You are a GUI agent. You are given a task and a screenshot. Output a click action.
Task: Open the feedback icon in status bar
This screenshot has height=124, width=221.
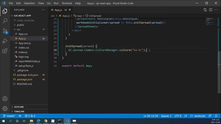(x=210, y=116)
